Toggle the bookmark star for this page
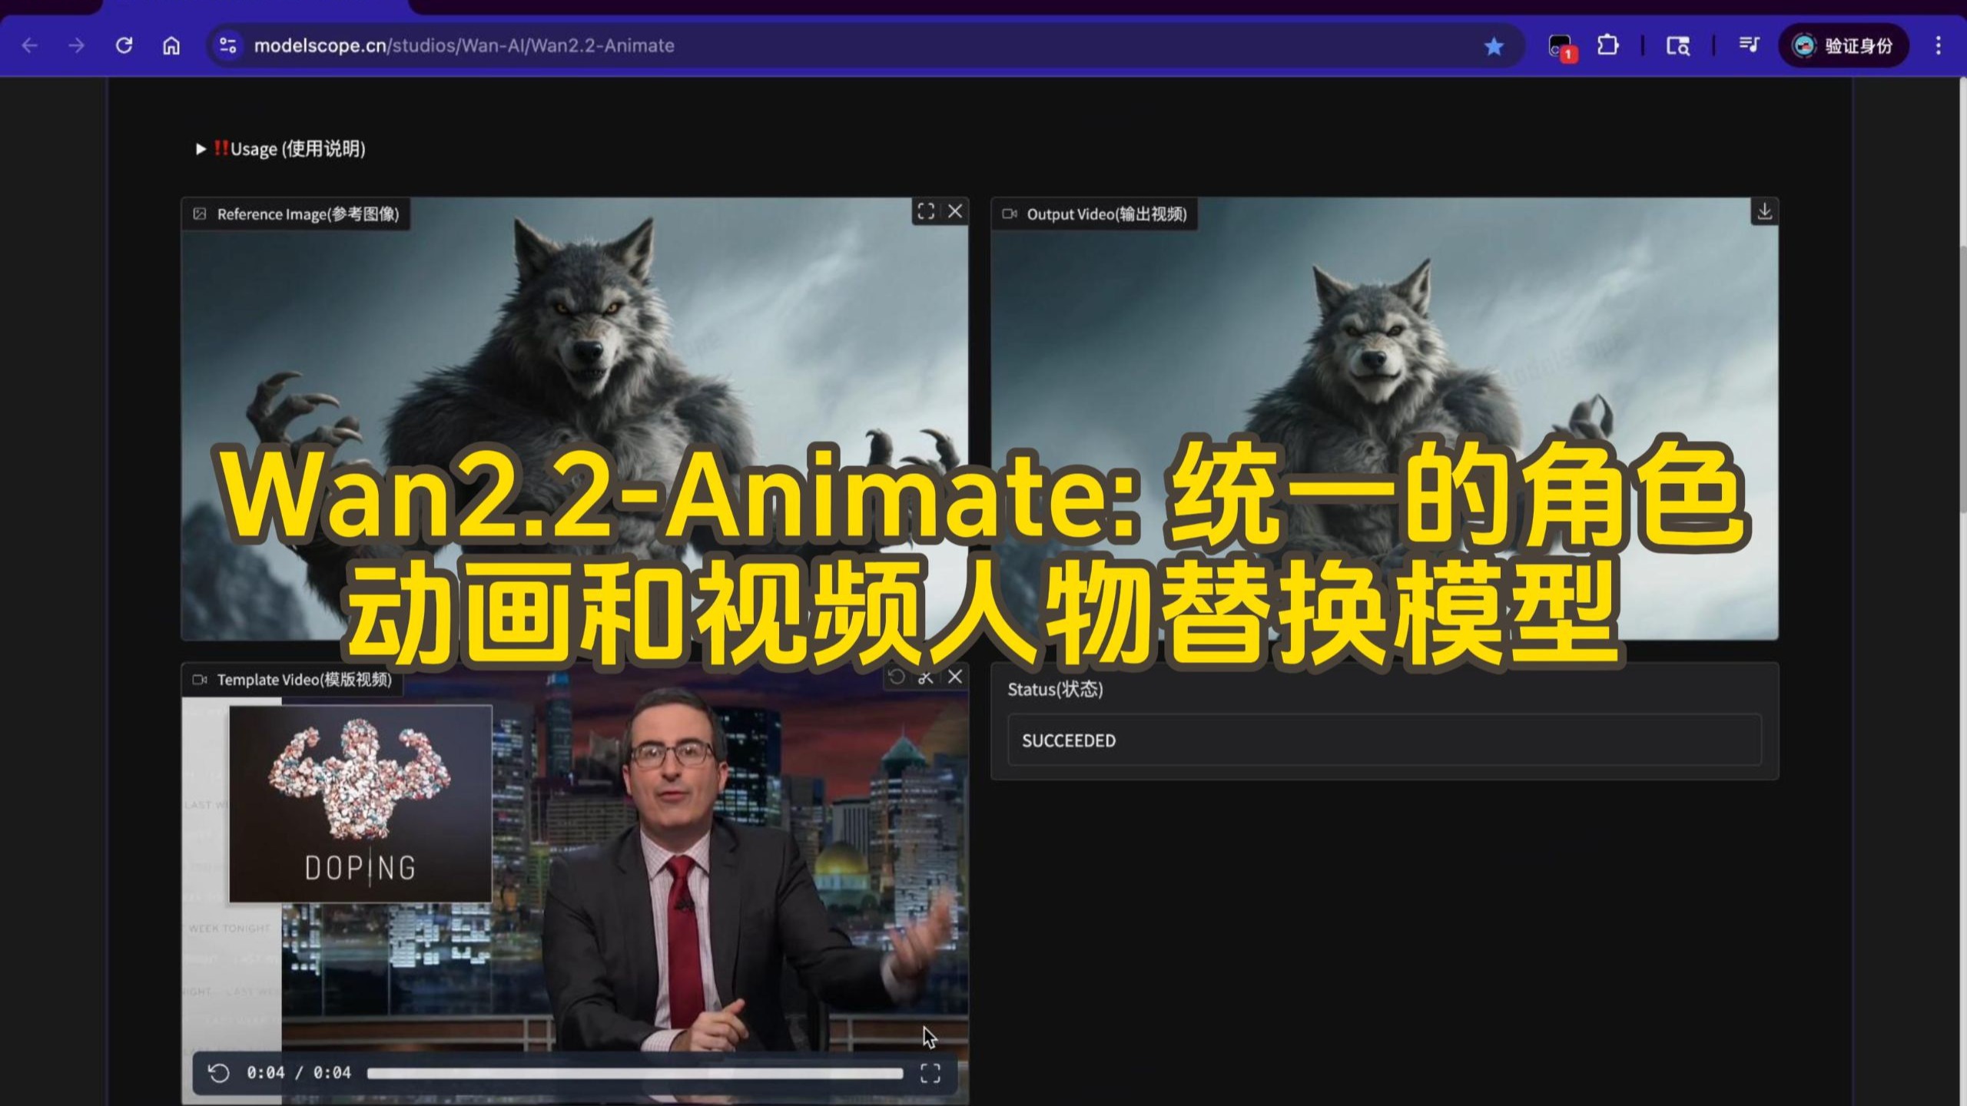1967x1106 pixels. click(x=1493, y=46)
